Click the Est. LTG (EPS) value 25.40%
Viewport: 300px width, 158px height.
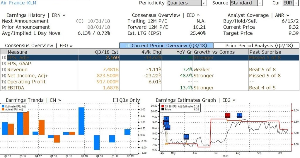coord(198,33)
